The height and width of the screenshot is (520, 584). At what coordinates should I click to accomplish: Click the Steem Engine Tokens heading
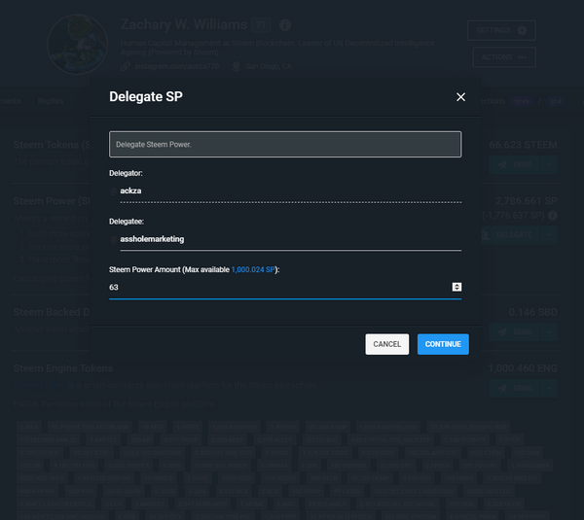(63, 368)
